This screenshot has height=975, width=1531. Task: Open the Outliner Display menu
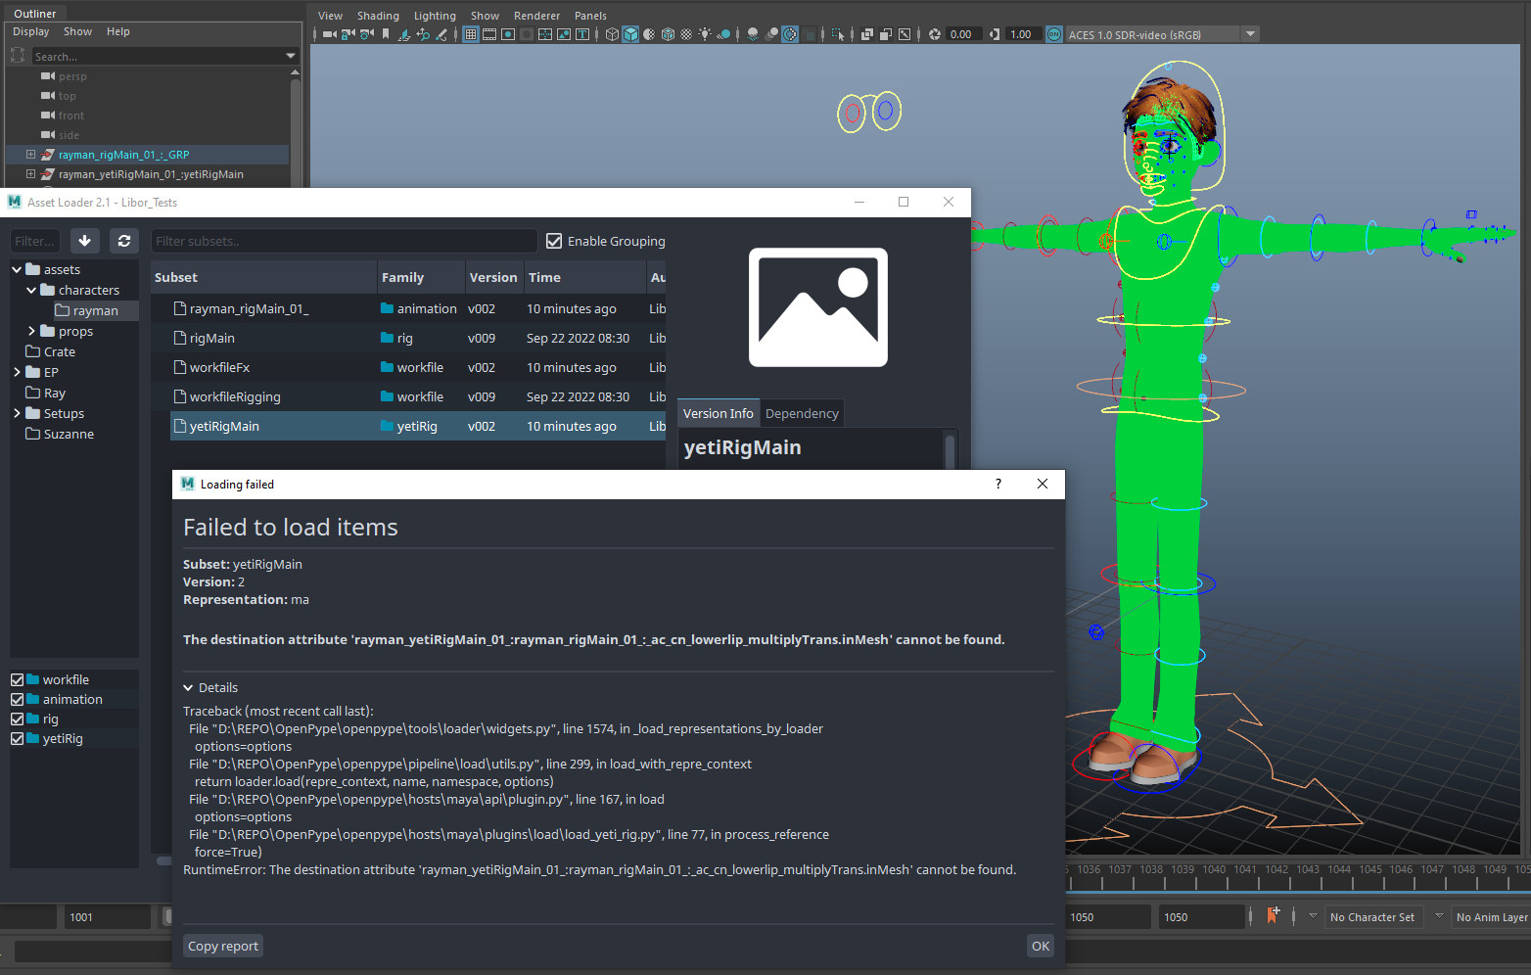30,31
